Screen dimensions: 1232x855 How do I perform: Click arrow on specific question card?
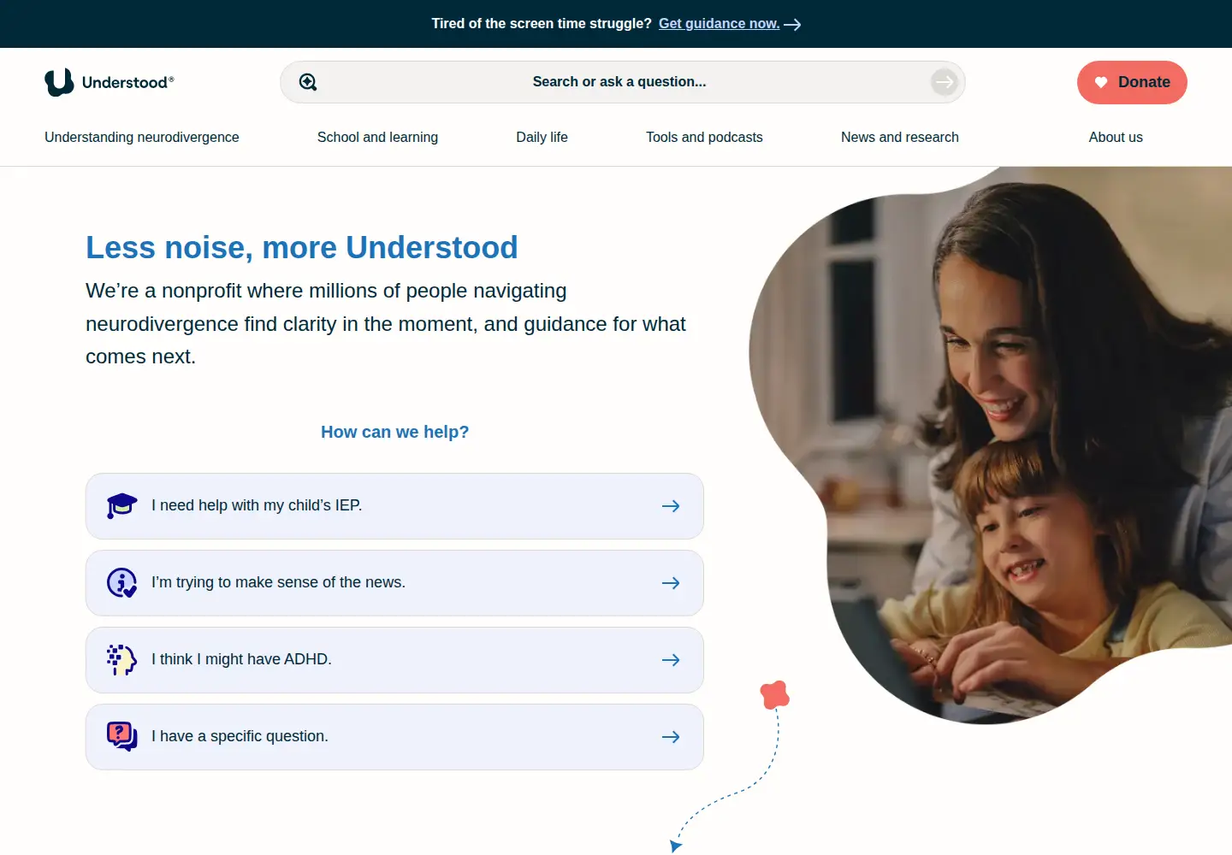671,737
